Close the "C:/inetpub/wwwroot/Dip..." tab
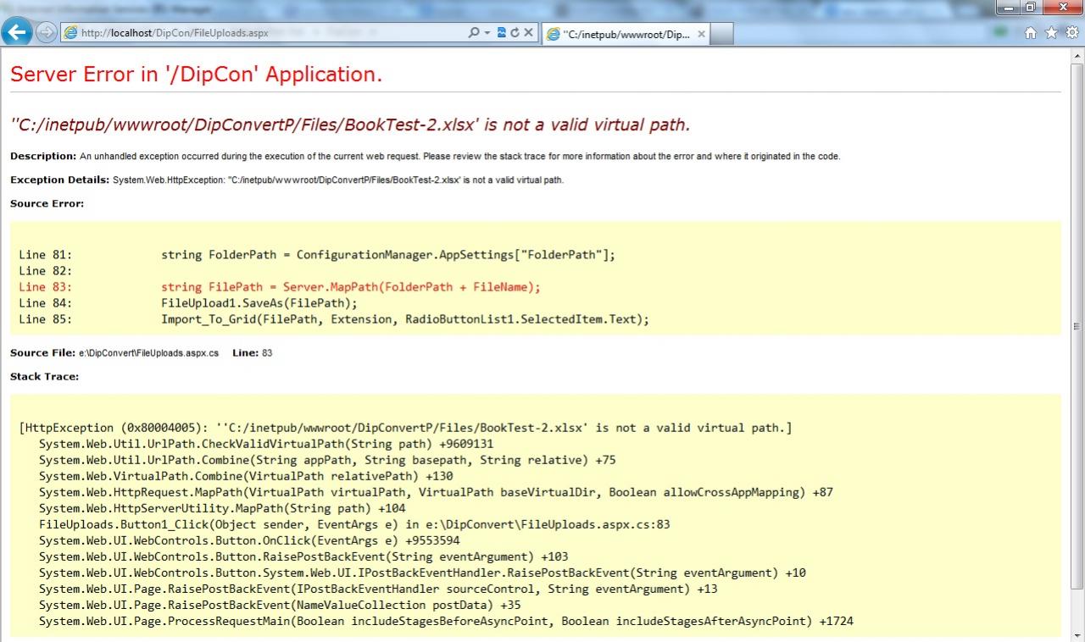The height and width of the screenshot is (642, 1085). click(x=700, y=35)
